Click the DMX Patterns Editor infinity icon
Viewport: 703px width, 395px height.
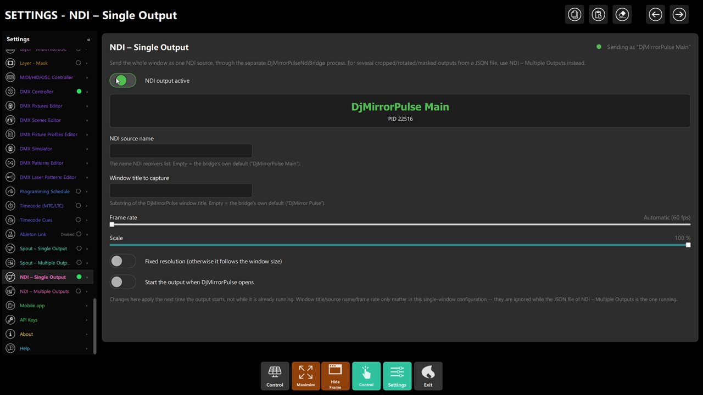click(10, 163)
